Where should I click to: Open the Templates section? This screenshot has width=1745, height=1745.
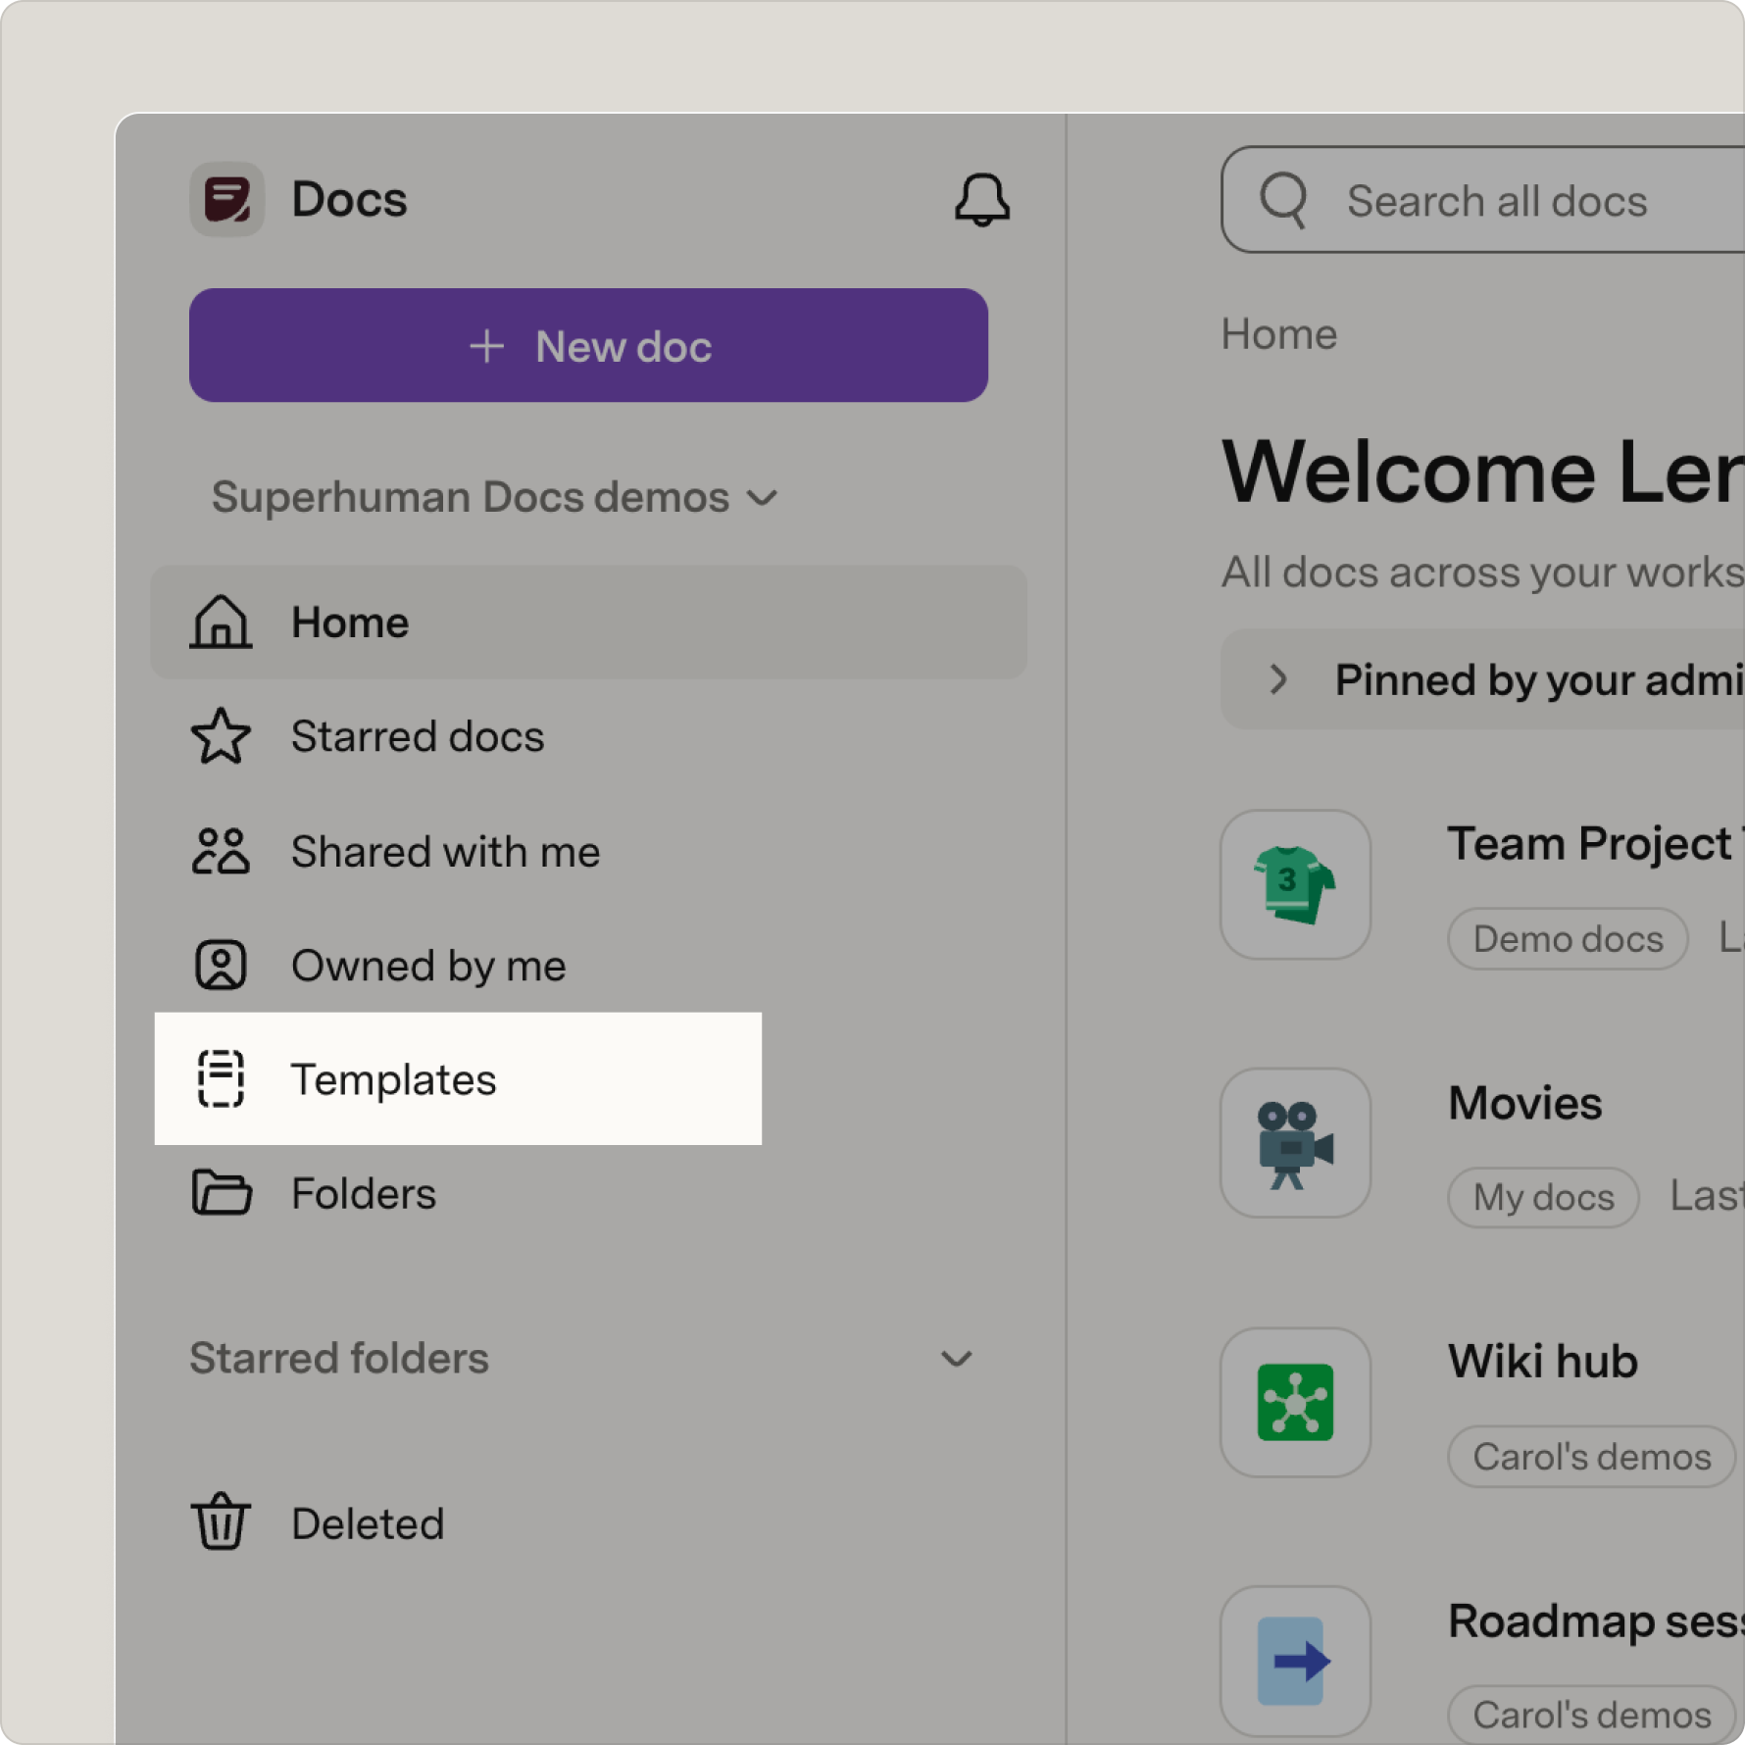[x=458, y=1078]
